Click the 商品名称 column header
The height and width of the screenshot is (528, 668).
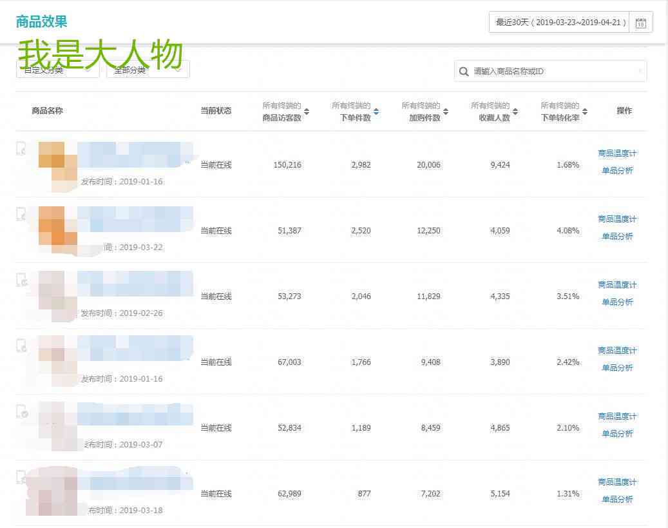(x=47, y=111)
